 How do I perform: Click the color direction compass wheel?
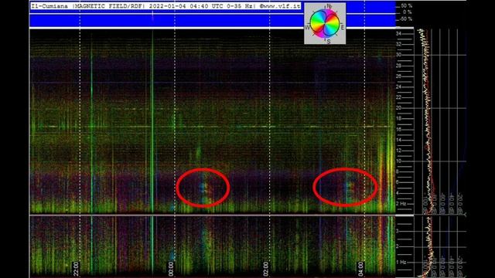(x=325, y=23)
